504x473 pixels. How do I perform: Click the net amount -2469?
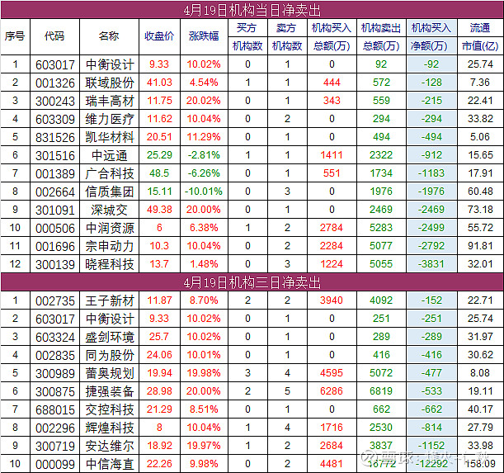pyautogui.click(x=431, y=210)
